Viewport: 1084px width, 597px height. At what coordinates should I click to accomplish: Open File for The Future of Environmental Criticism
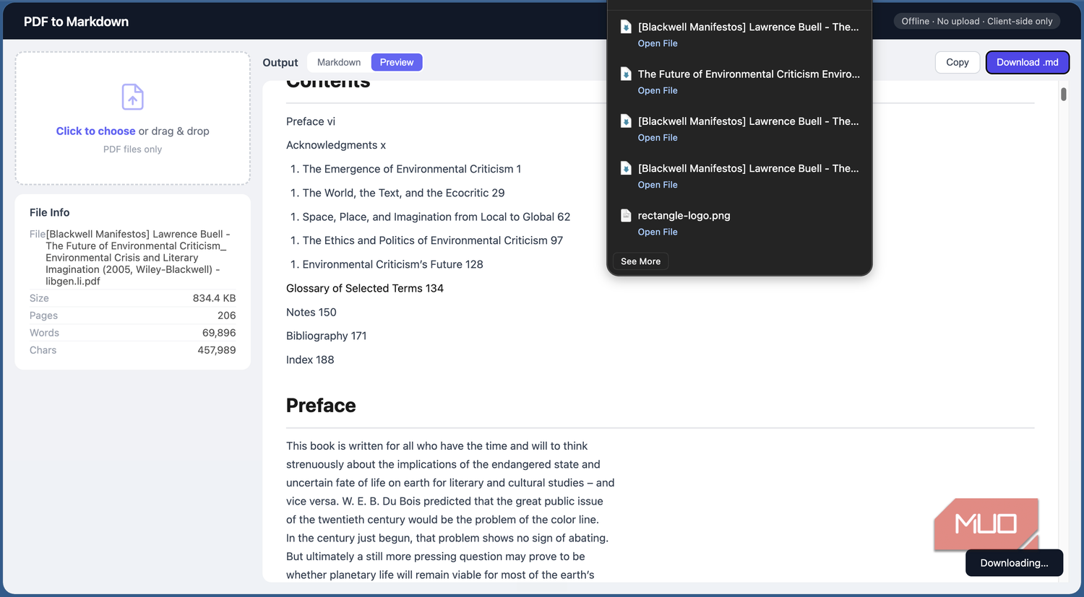(x=658, y=90)
